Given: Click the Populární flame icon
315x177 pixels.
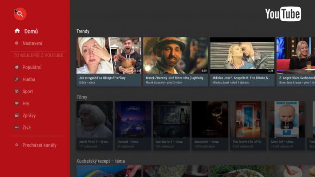Looking at the screenshot, I should coord(17,67).
